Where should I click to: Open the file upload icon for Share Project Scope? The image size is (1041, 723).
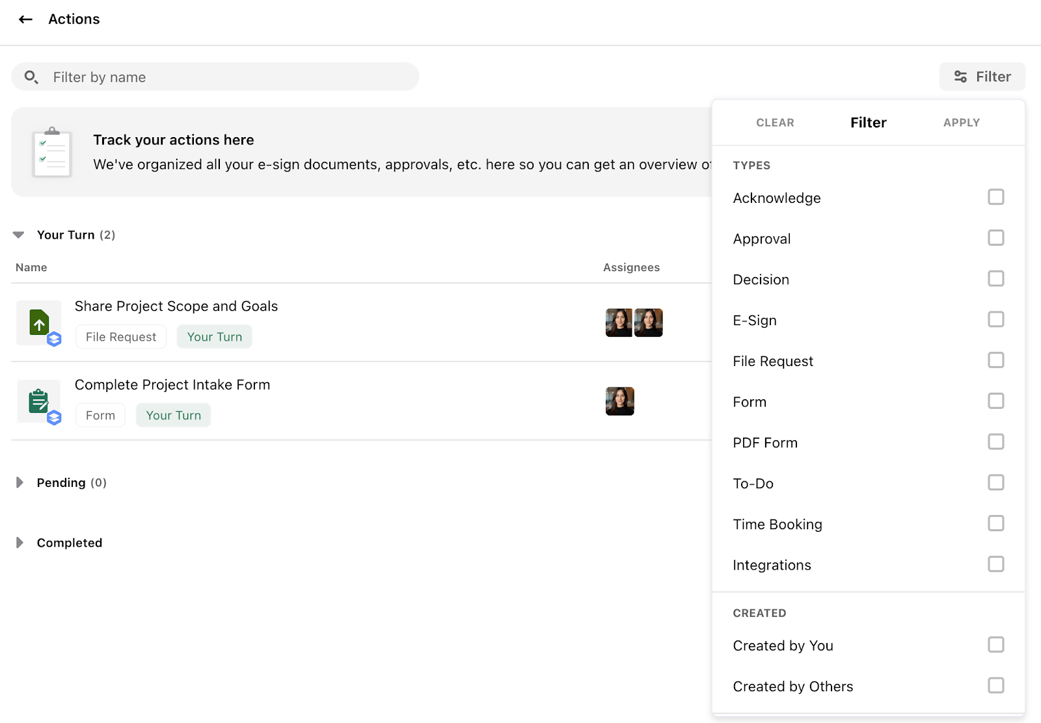coord(39,322)
